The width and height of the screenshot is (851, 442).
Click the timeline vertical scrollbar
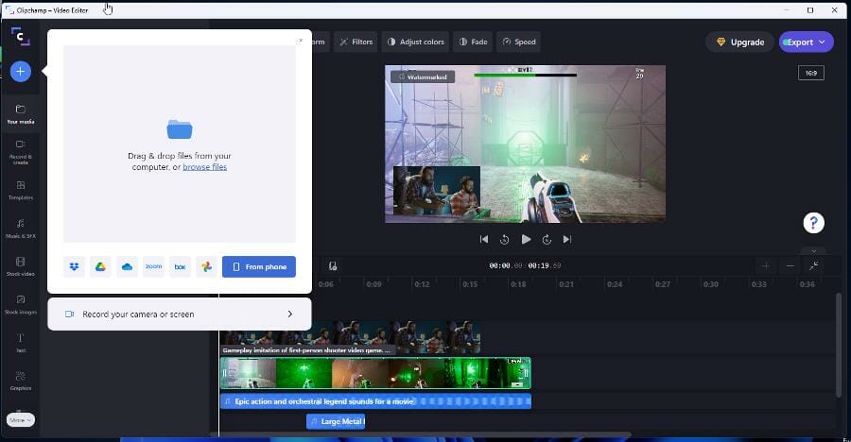pos(839,347)
